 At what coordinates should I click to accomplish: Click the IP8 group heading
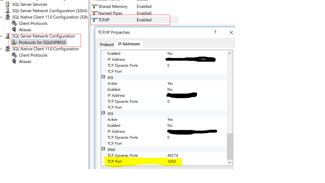tap(110, 78)
